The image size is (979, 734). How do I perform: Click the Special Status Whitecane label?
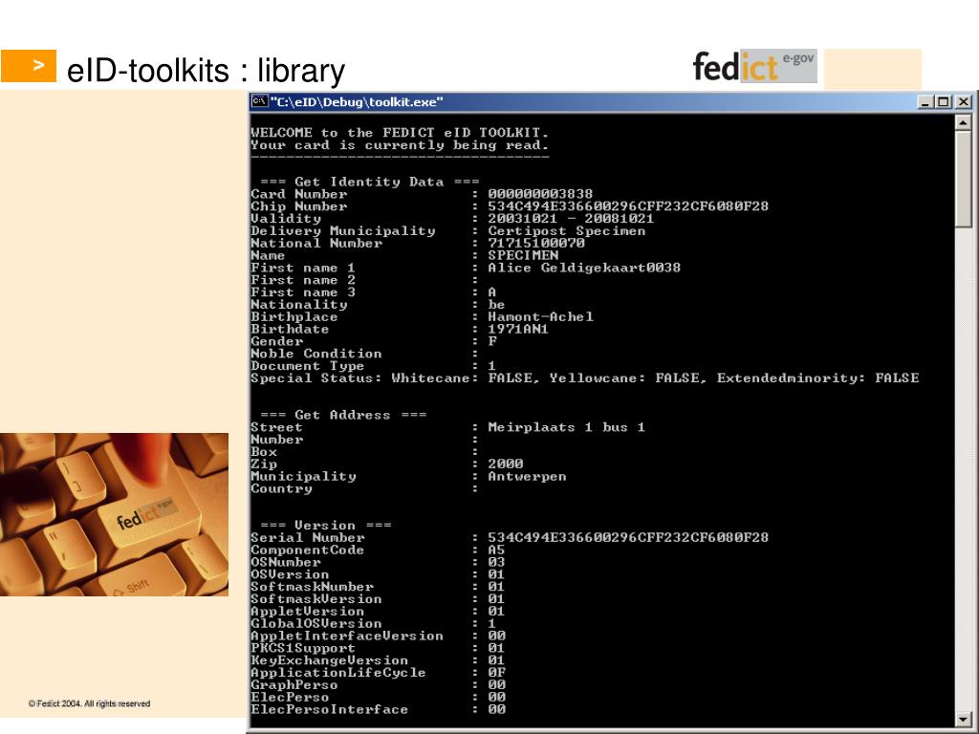(364, 378)
